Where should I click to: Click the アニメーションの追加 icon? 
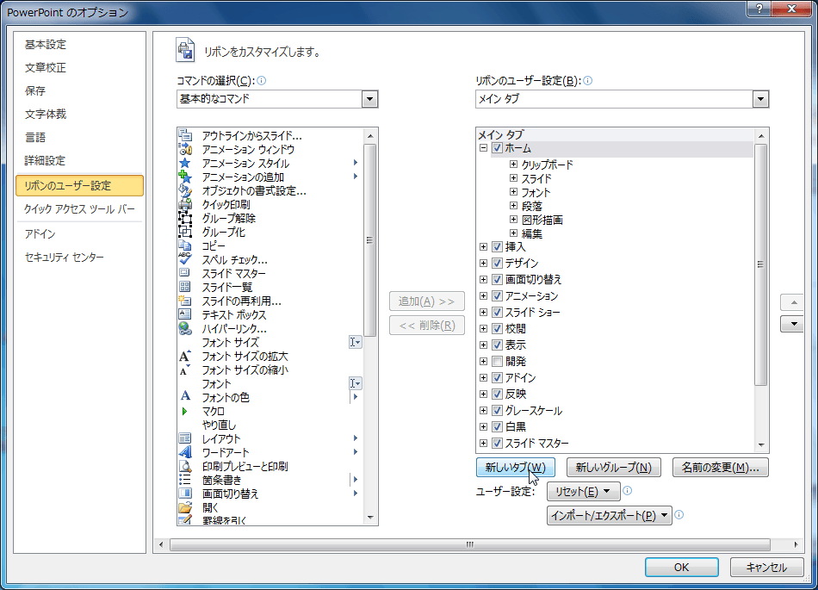pos(185,177)
